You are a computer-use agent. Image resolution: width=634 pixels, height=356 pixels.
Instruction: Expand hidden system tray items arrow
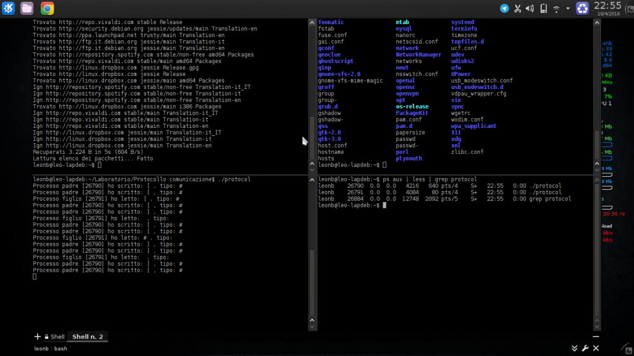[x=568, y=9]
